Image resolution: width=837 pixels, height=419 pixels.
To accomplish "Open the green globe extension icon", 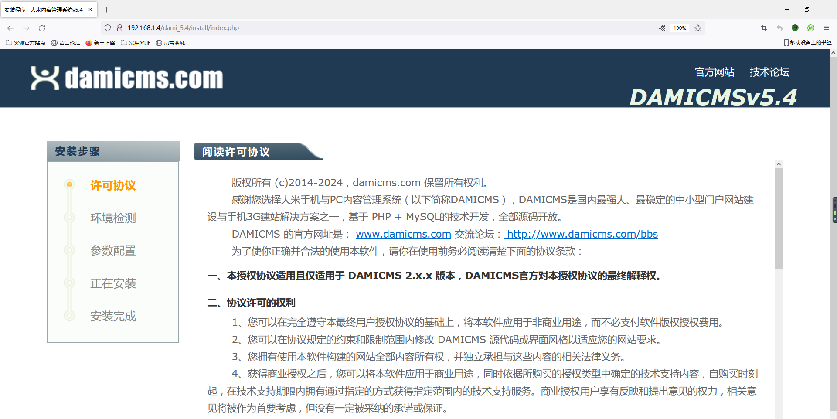I will [795, 27].
